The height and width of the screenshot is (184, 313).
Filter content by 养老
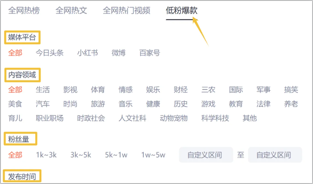pyautogui.click(x=291, y=104)
